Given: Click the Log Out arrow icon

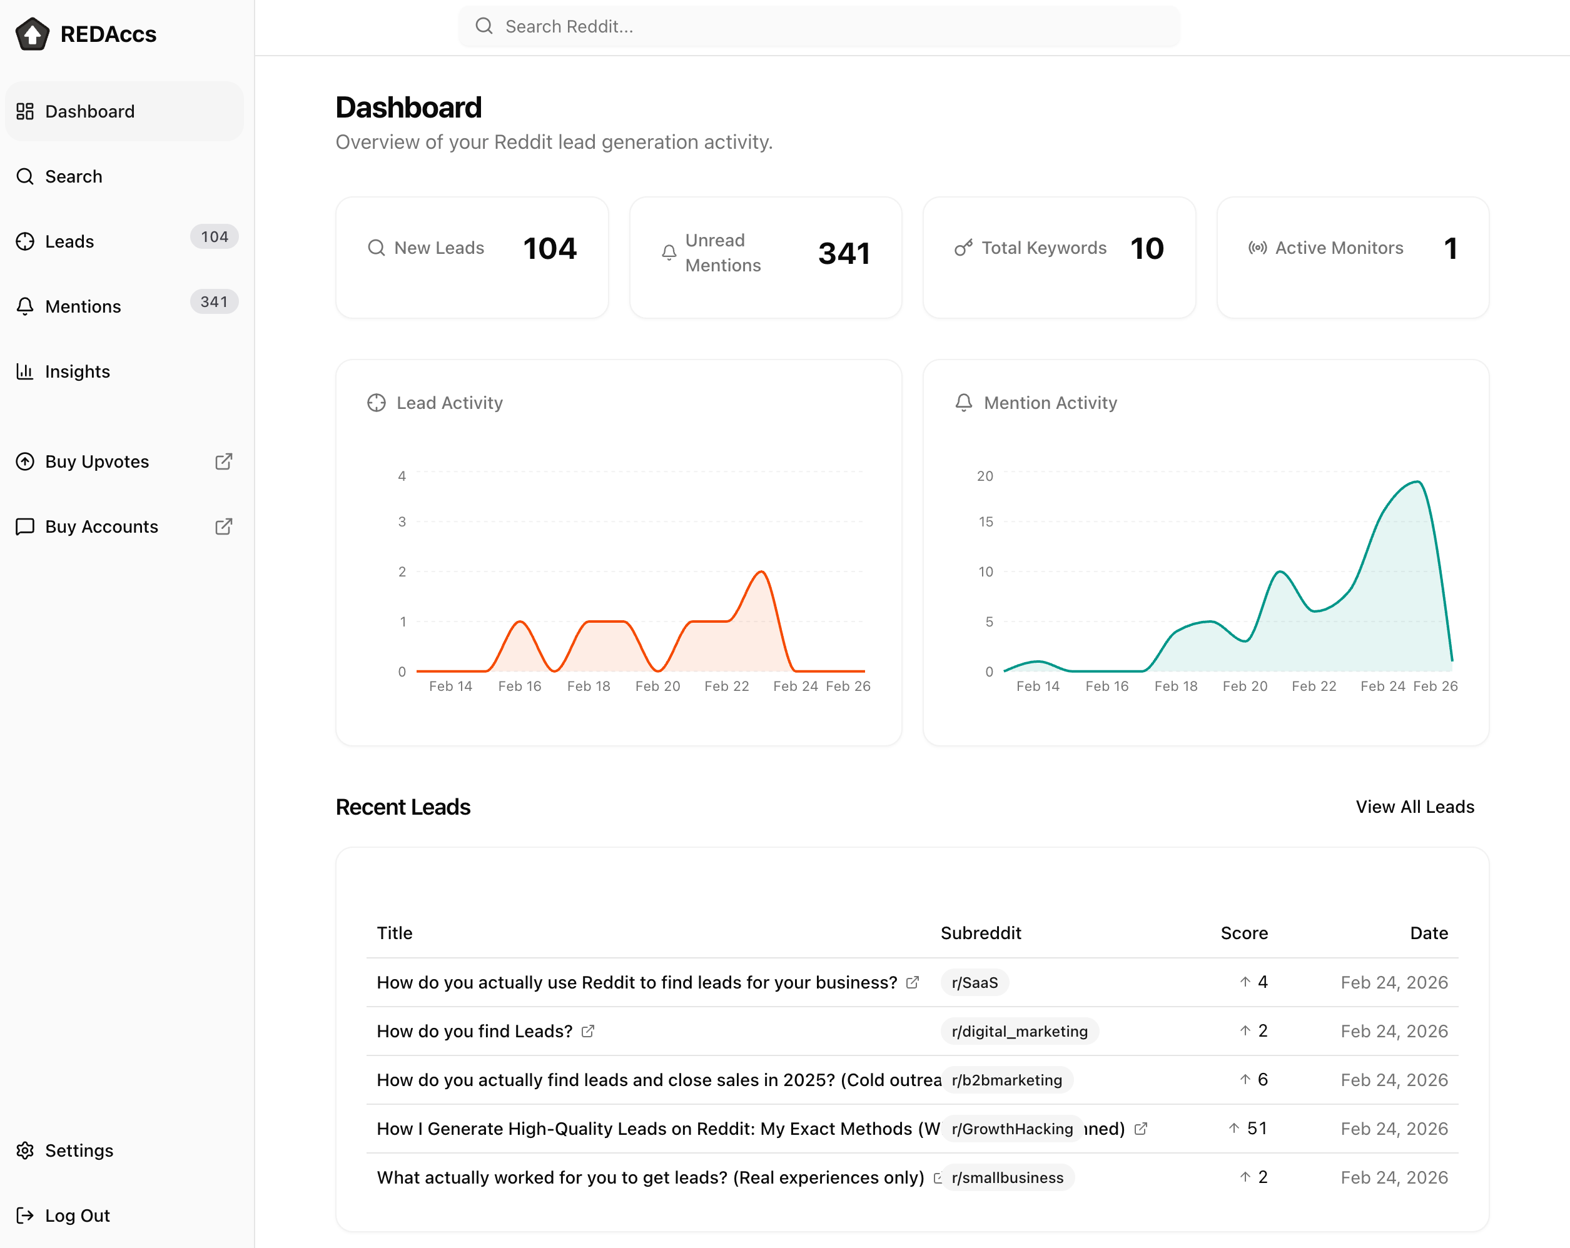Looking at the screenshot, I should (x=26, y=1215).
